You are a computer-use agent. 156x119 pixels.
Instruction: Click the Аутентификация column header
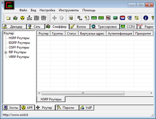[120, 33]
